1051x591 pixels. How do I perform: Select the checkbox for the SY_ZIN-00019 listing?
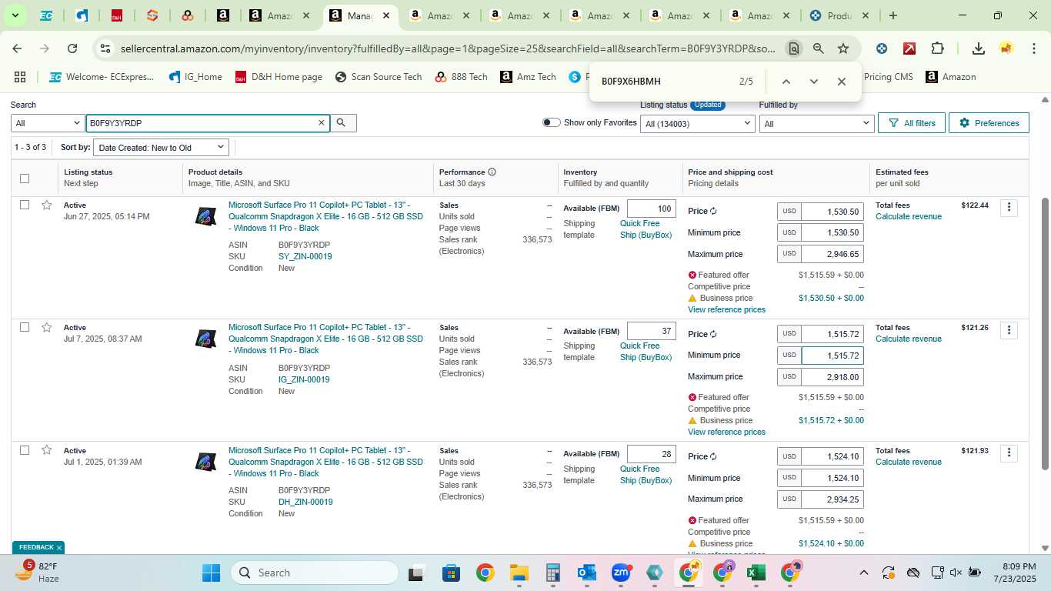coord(25,205)
